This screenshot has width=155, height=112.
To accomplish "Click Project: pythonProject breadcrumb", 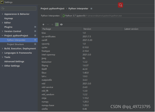I will (52, 9).
